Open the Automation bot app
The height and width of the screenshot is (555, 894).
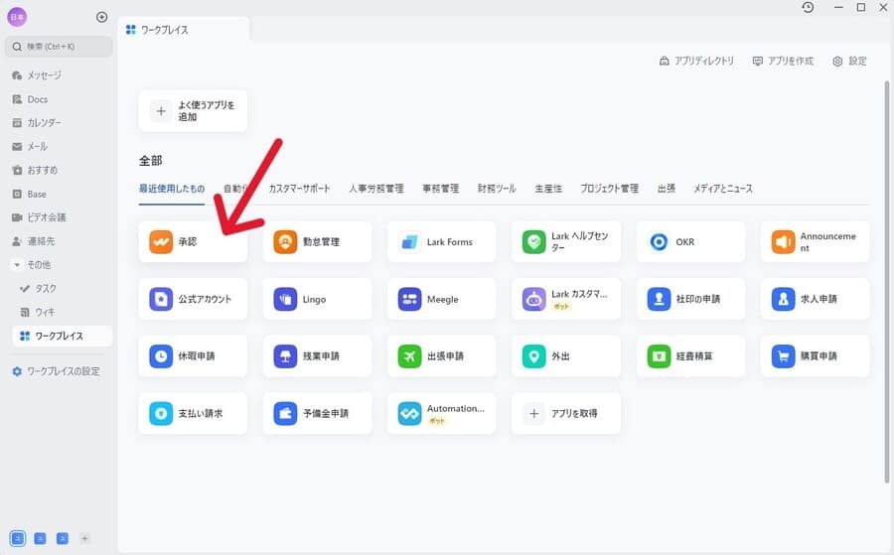pyautogui.click(x=441, y=413)
